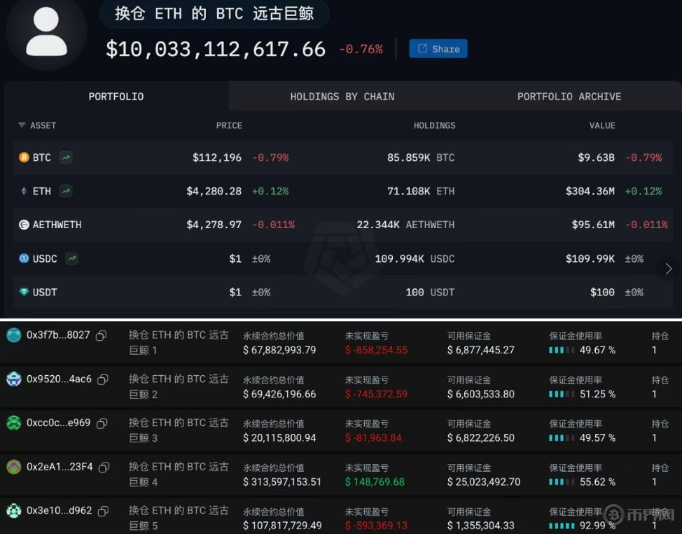Image resolution: width=682 pixels, height=534 pixels.
Task: Copy address 0x3e10...d962
Action: (x=103, y=511)
